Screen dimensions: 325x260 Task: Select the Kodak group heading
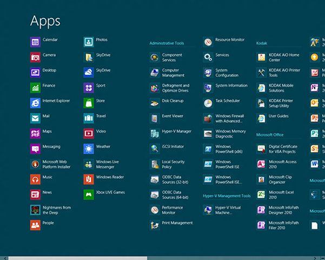click(x=262, y=43)
